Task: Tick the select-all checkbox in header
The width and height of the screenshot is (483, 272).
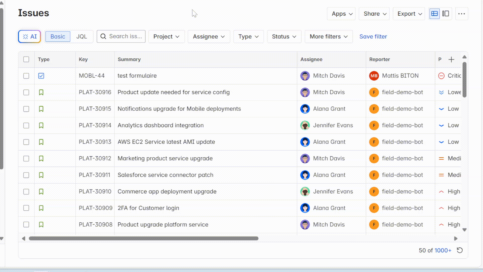Action: [x=26, y=59]
